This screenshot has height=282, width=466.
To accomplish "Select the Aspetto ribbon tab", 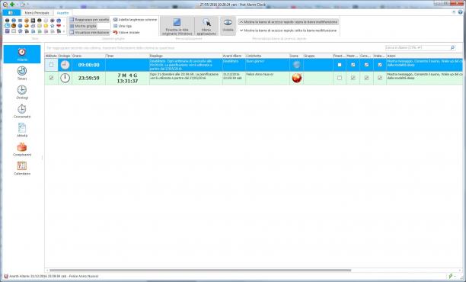I will (62, 13).
